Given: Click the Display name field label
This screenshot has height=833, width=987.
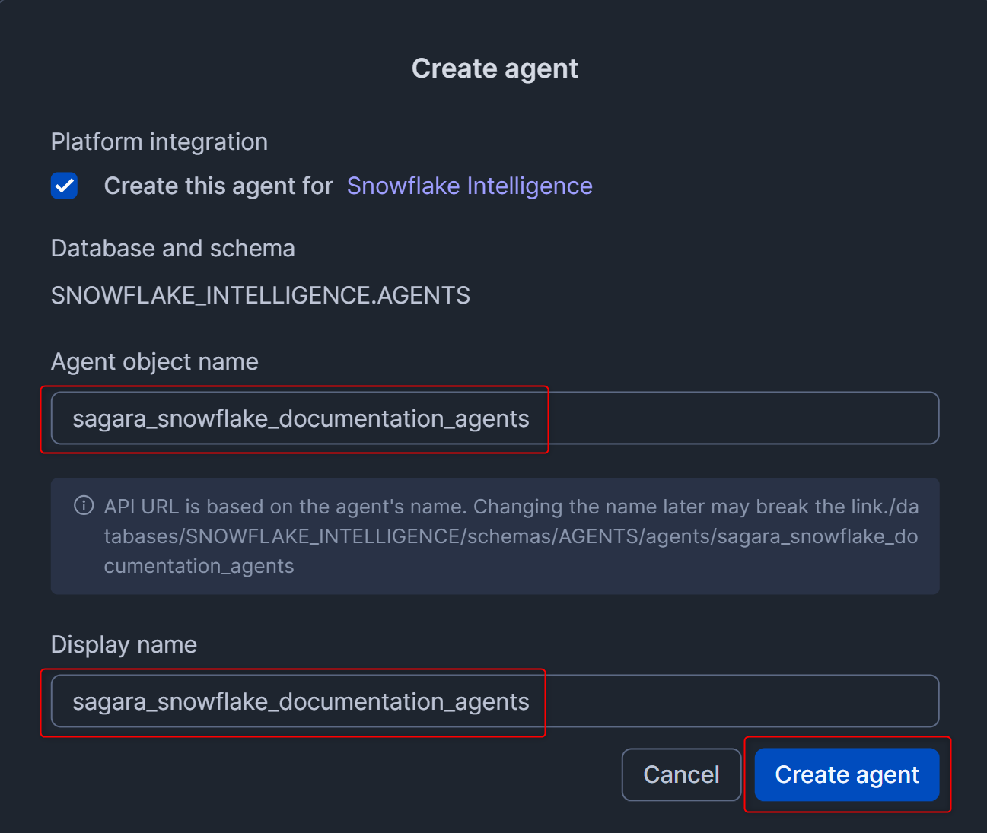Looking at the screenshot, I should pos(124,644).
